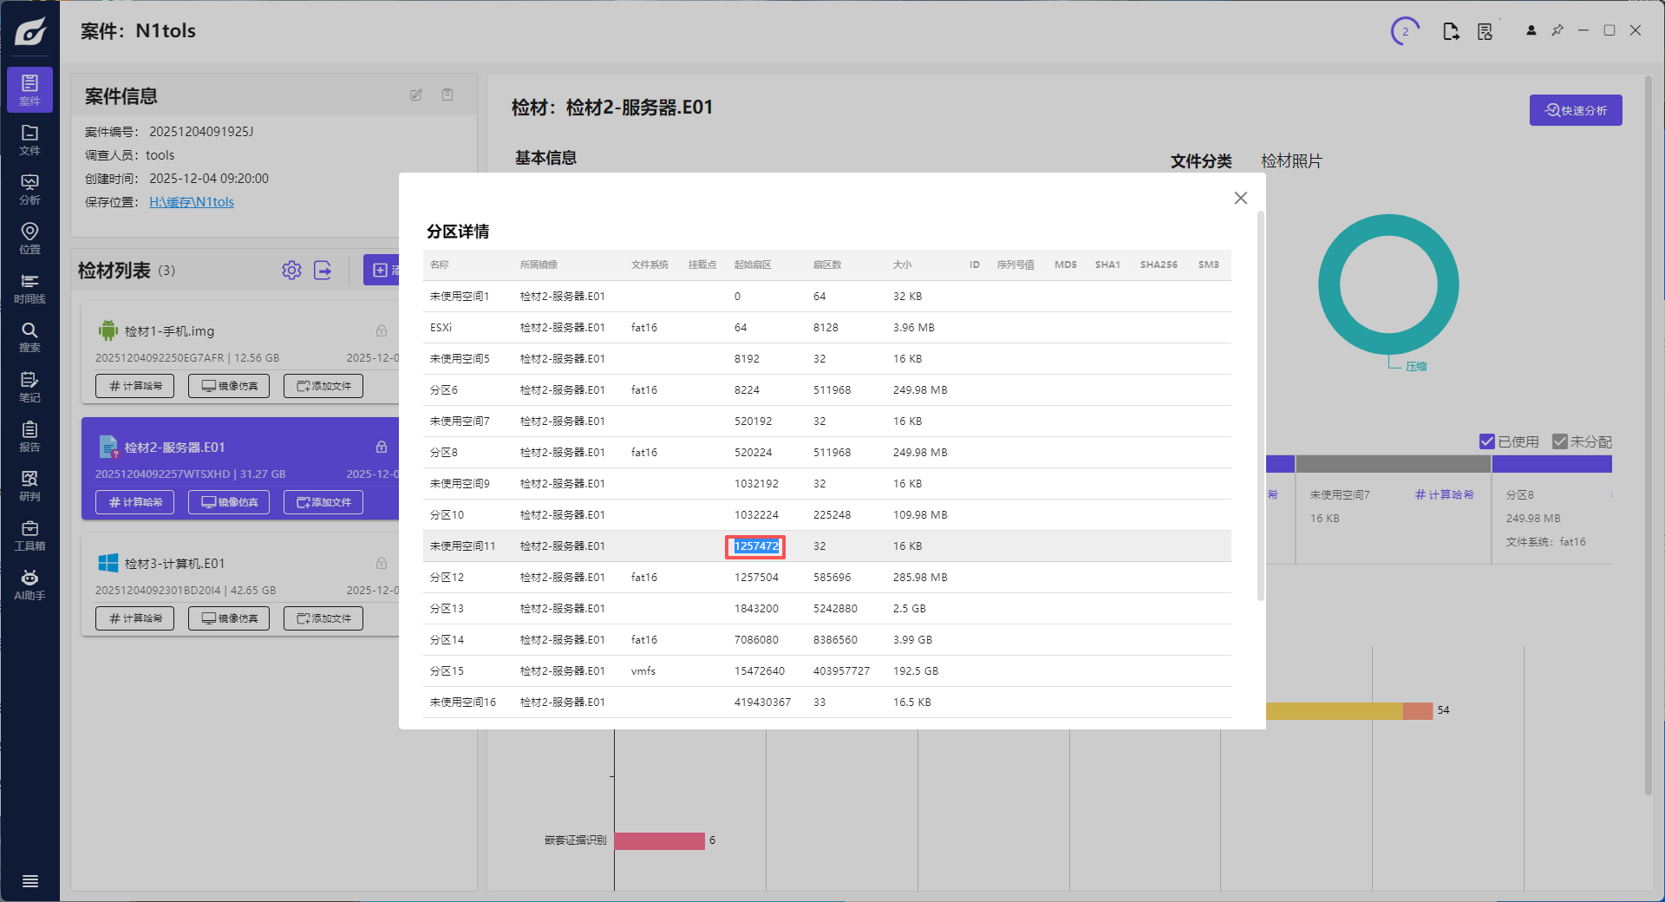The height and width of the screenshot is (902, 1665).
Task: Click 计算哈希 for 检材2-服务器.E01
Action: [134, 502]
